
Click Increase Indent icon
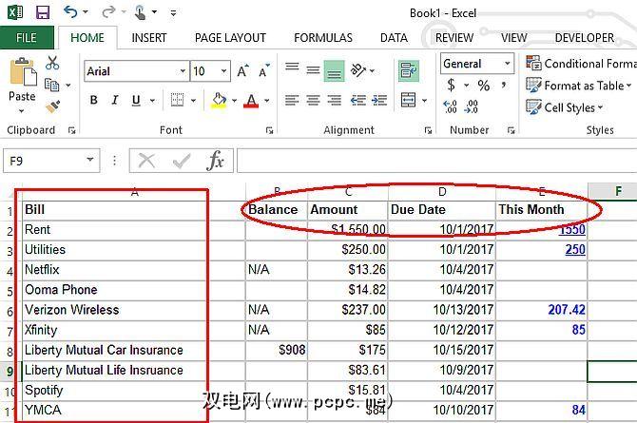[379, 100]
